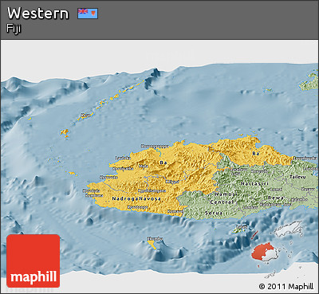The height and width of the screenshot is (294, 319).
Task: Click the 'Fiji' subtitle text
Action: [x=14, y=29]
